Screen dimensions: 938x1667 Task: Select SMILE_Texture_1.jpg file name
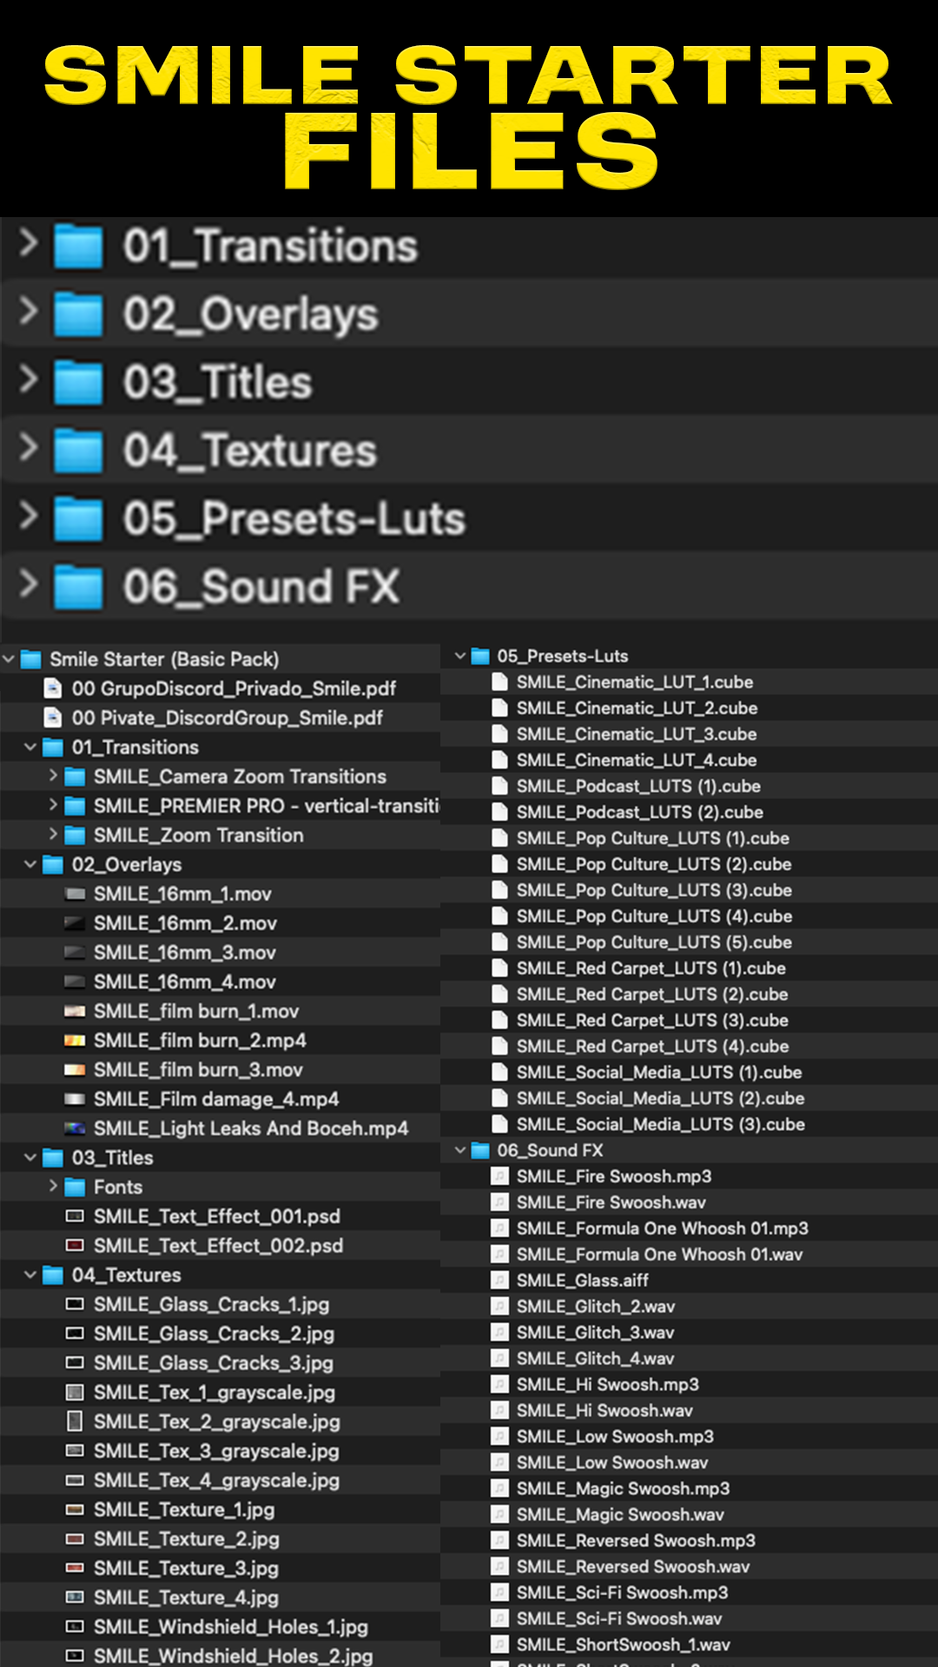pyautogui.click(x=184, y=1510)
